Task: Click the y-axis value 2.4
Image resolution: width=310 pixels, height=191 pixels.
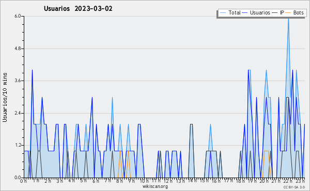Action: click(18, 113)
